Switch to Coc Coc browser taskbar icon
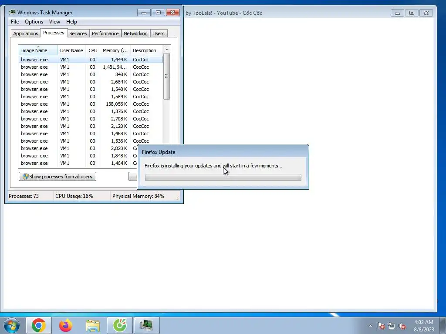 120,325
